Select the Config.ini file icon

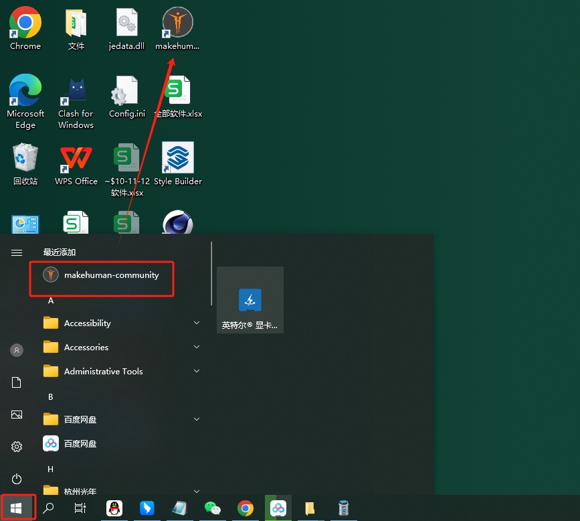(x=127, y=96)
